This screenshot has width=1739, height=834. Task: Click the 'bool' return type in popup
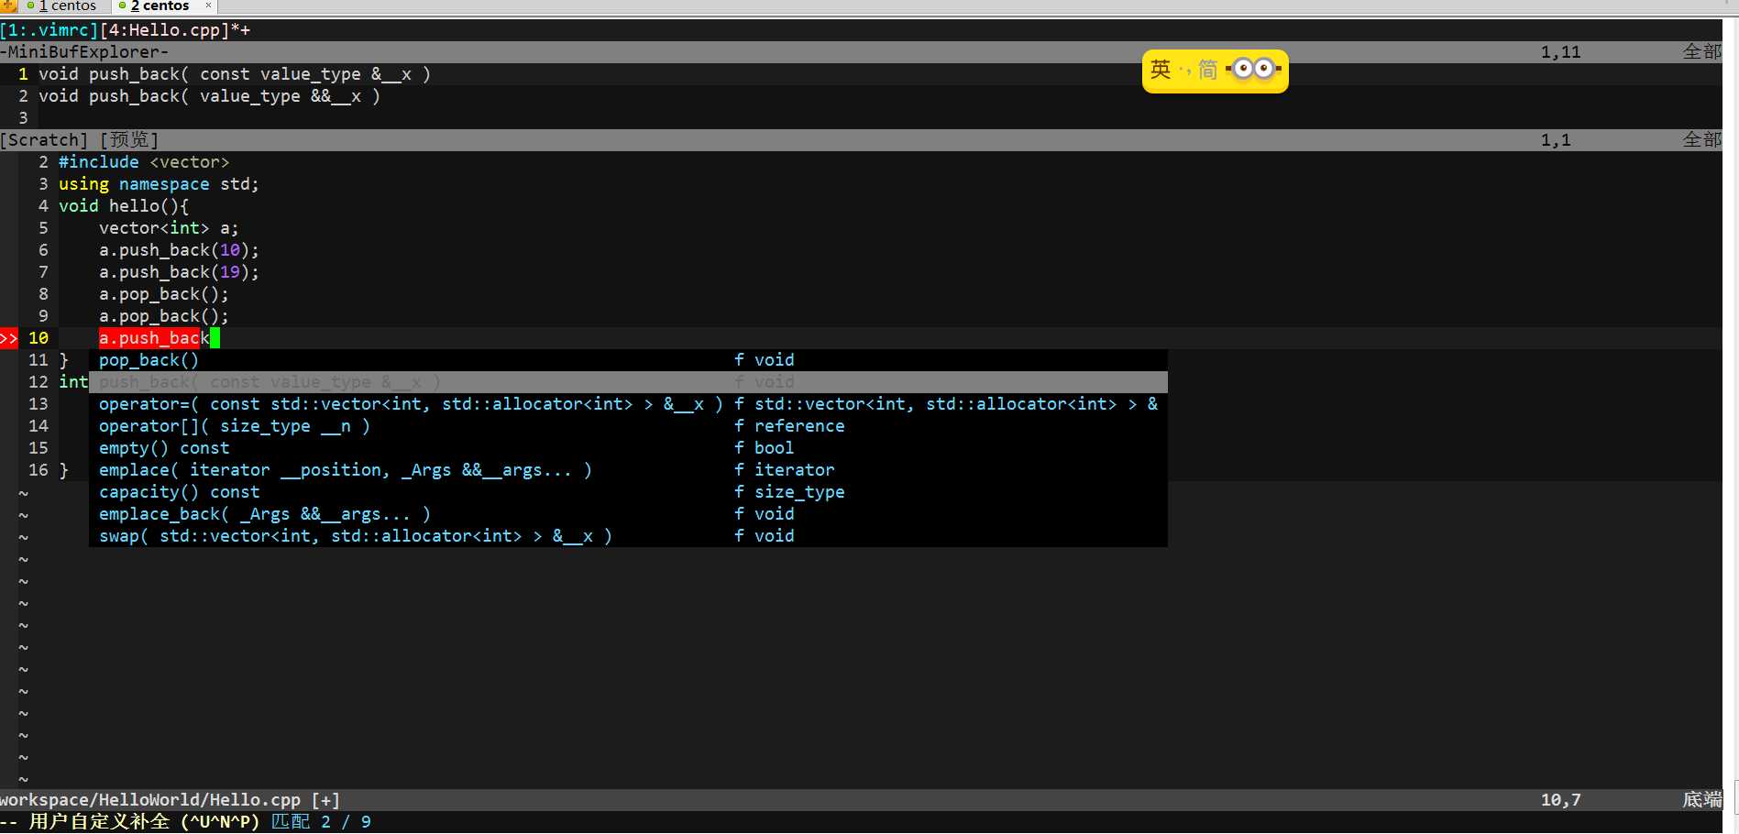point(775,448)
